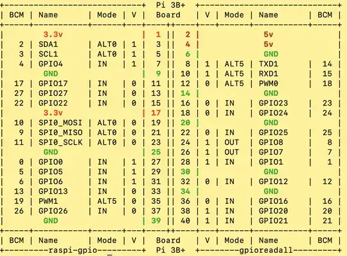This screenshot has width=347, height=256.
Task: Click the GPIO12 name
Action: (x=273, y=181)
